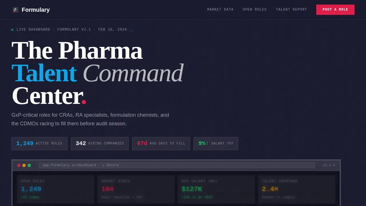Select the 1,249 Active Roles stat
Image resolution: width=366 pixels, height=206 pixels.
tap(39, 144)
